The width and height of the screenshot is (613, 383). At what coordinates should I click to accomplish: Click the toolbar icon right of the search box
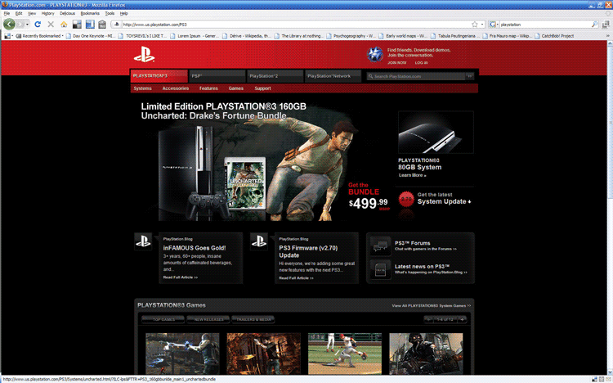pyautogui.click(x=606, y=25)
